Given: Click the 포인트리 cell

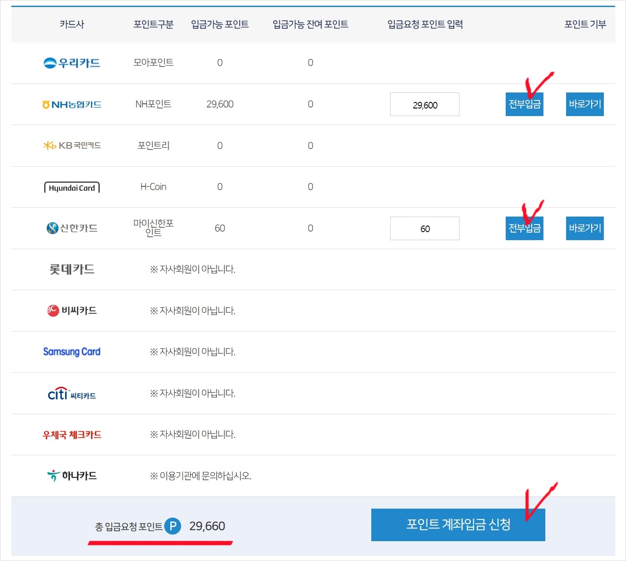Looking at the screenshot, I should click(153, 146).
